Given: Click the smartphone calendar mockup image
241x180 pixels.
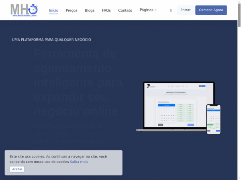Looking at the screenshot, I should click(x=213, y=119).
